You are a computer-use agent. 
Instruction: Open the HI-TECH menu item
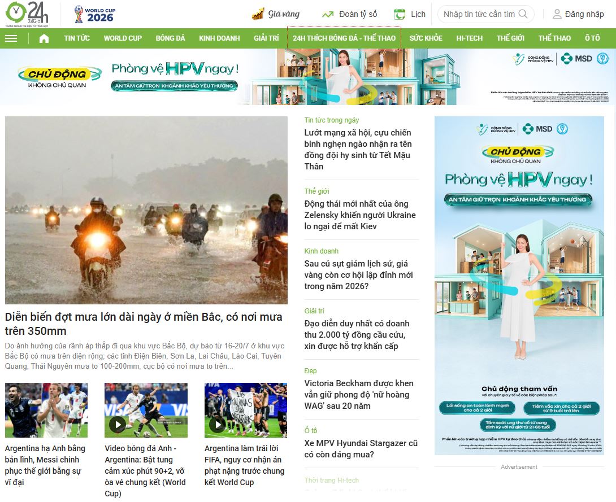(x=469, y=38)
